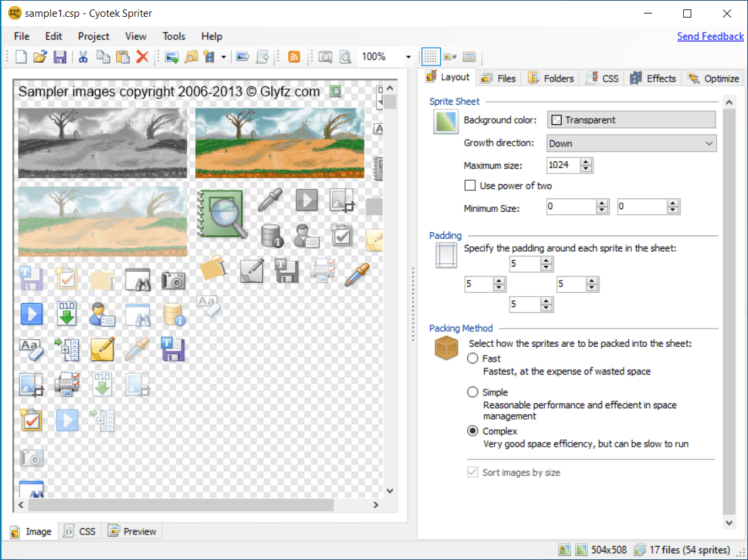
Task: Add a folder with the magnifier folder icon
Action: (x=191, y=57)
